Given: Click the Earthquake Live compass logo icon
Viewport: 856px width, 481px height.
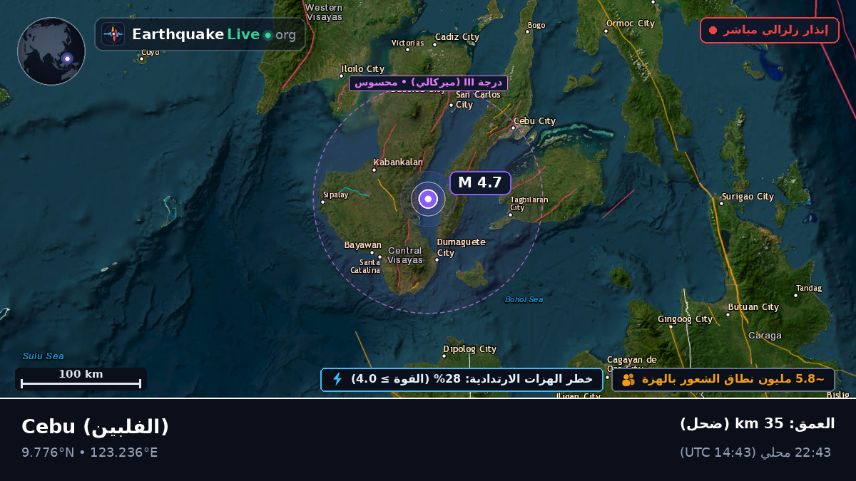Looking at the screenshot, I should pyautogui.click(x=113, y=34).
